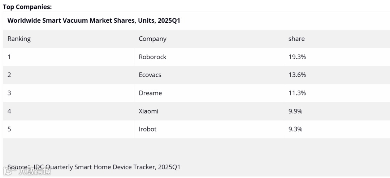390x178 pixels.
Task: Click the Top Companies heading
Action: pyautogui.click(x=27, y=7)
